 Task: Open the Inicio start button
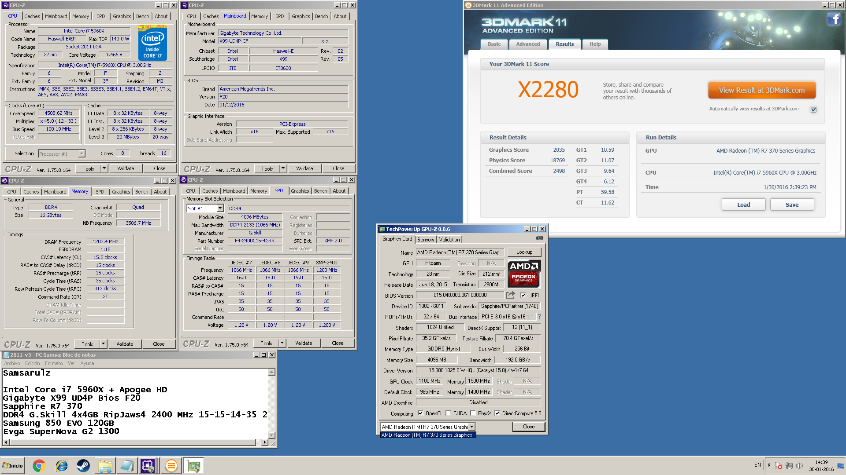coord(12,466)
